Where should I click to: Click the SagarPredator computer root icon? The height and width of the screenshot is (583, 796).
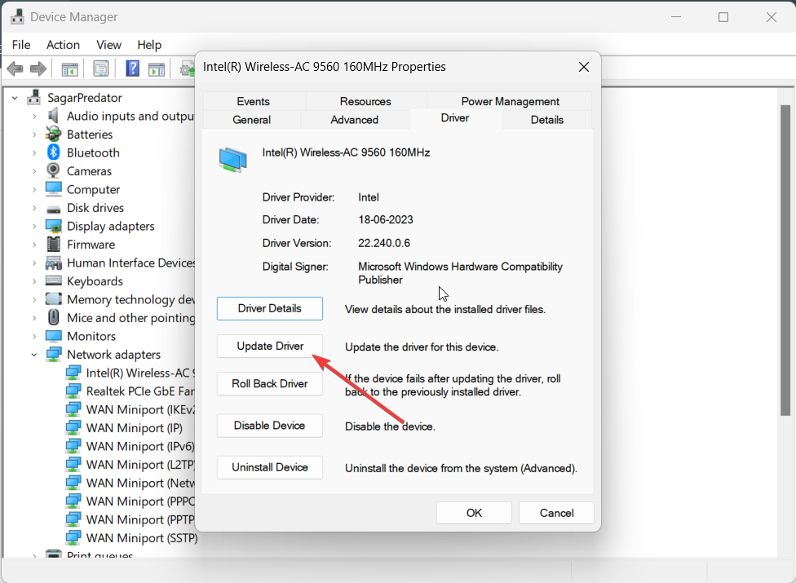pyautogui.click(x=34, y=97)
